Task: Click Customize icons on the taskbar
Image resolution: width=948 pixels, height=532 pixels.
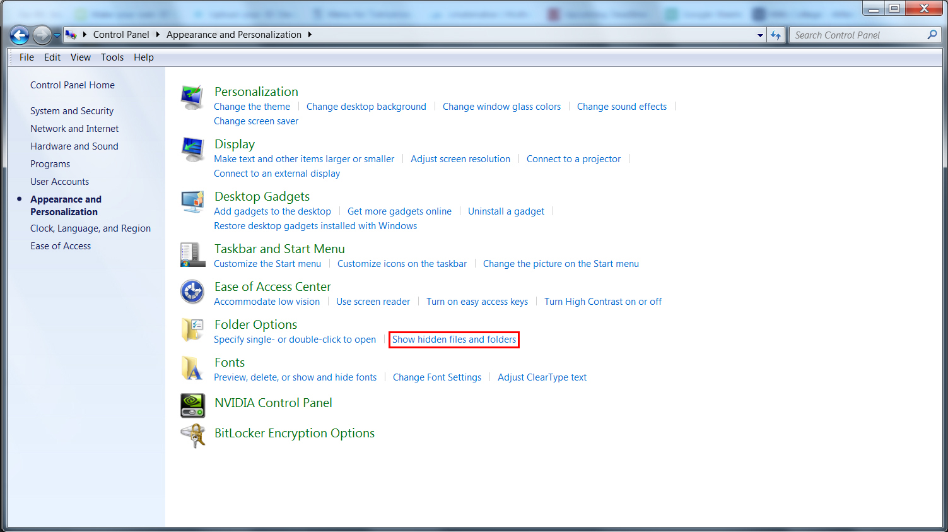Action: [x=402, y=264]
